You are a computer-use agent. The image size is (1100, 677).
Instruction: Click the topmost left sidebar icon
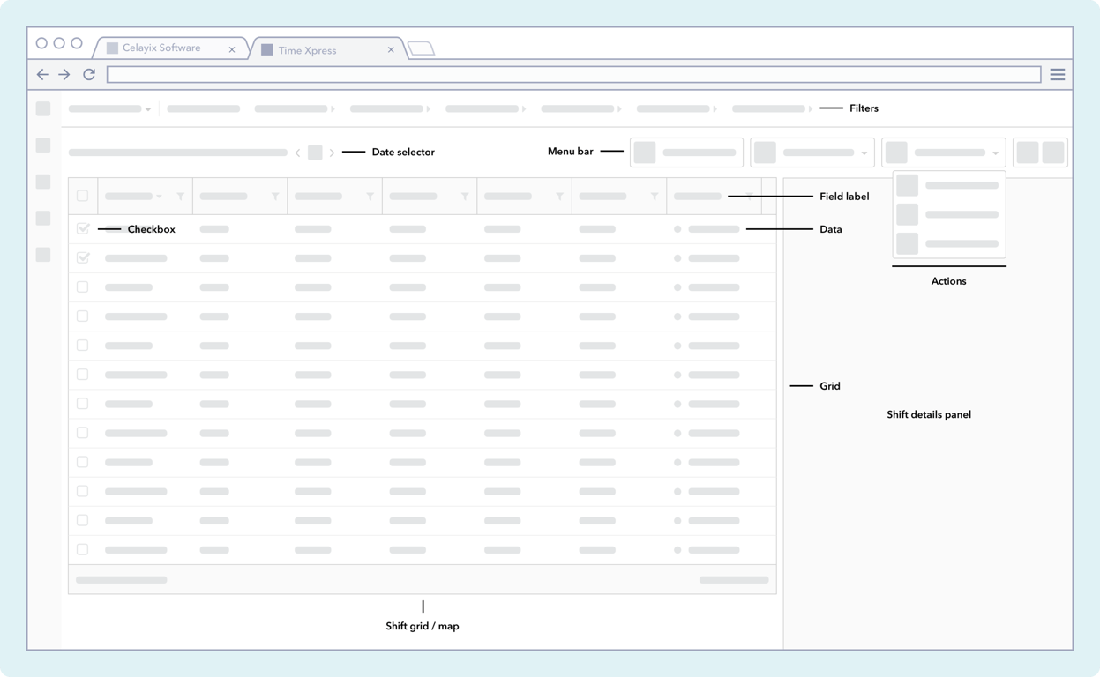[x=43, y=108]
